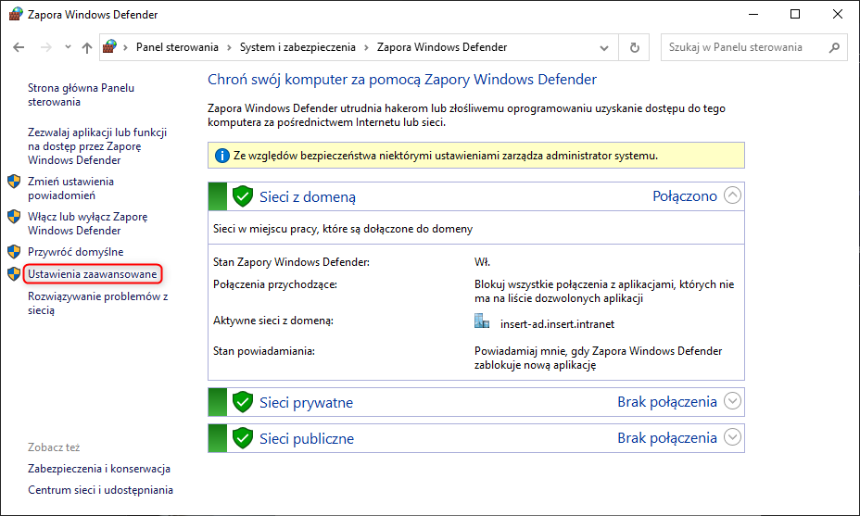This screenshot has height=516, width=860.
Task: Open the recent locations dropdown arrow
Action: tap(68, 47)
